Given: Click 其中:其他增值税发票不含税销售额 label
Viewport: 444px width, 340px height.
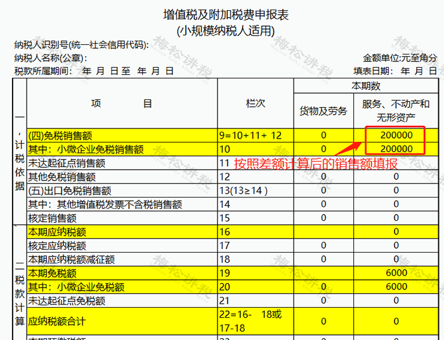Looking at the screenshot, I should point(105,205).
